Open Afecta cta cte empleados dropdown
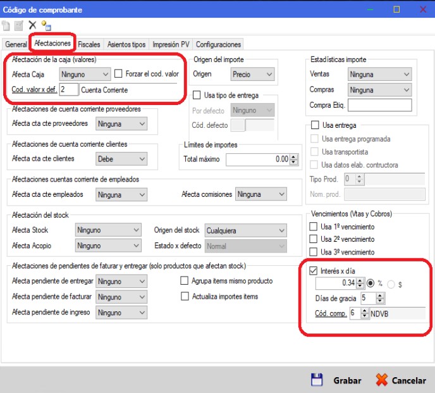 coord(121,195)
